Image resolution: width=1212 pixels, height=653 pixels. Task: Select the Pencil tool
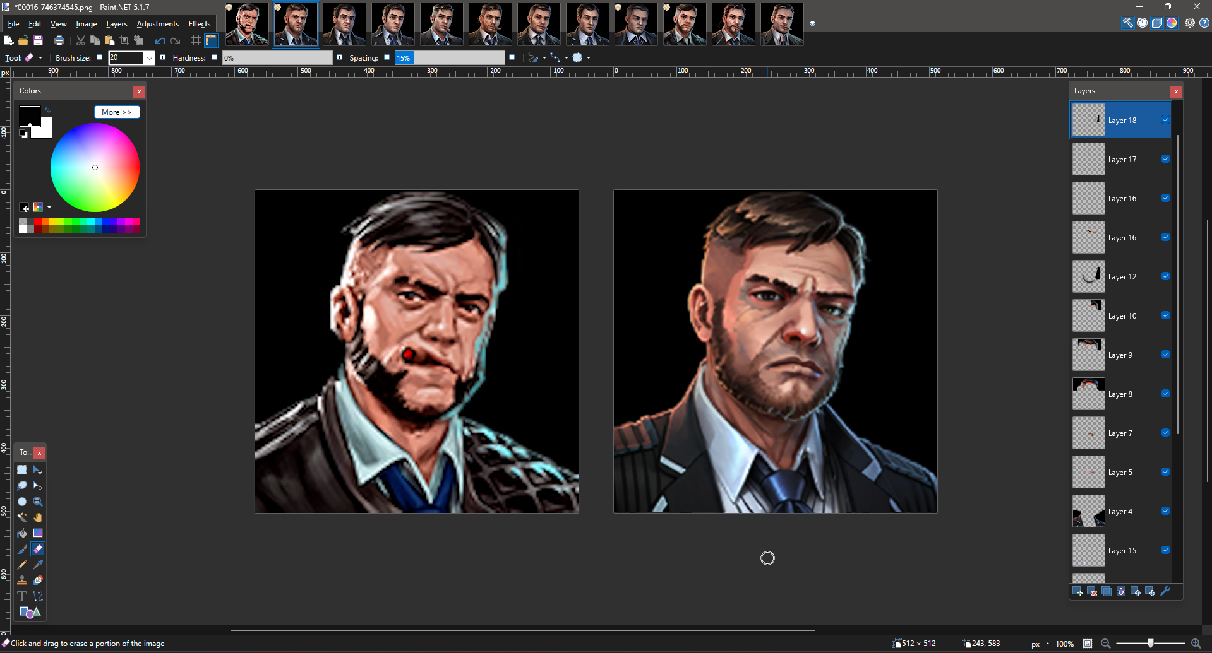[22, 565]
